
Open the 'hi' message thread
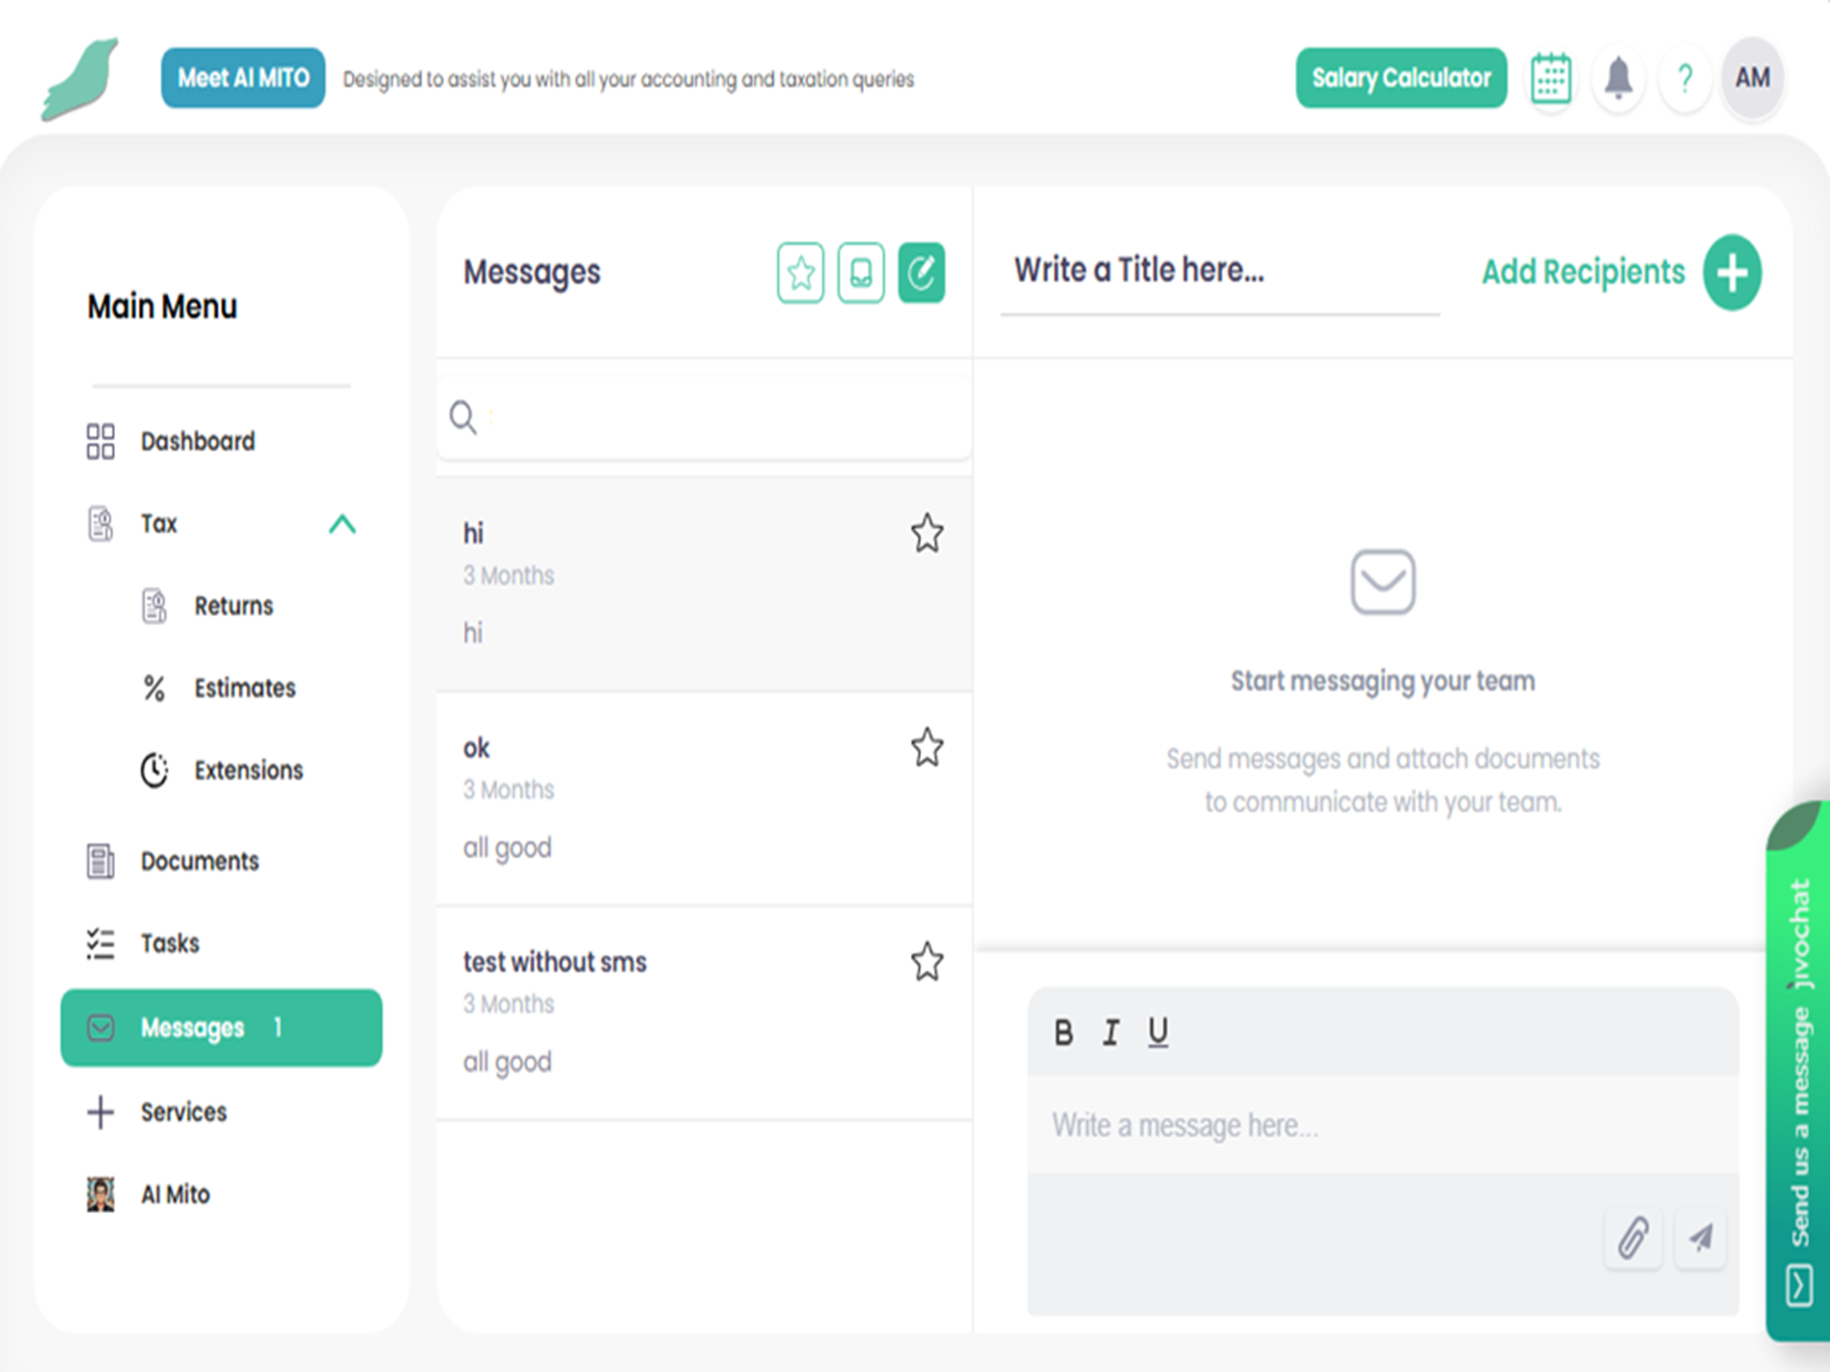704,584
